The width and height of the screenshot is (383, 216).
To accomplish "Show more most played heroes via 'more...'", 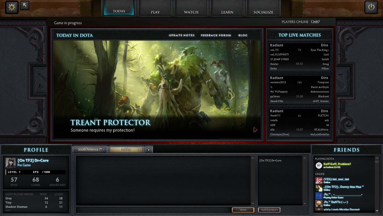I will (8, 210).
